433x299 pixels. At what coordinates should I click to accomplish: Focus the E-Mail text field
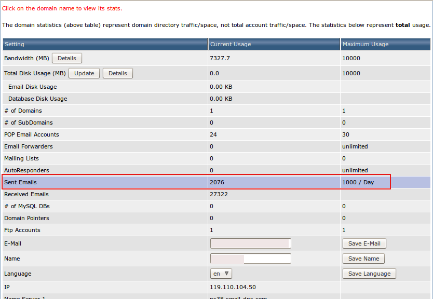[x=250, y=243]
